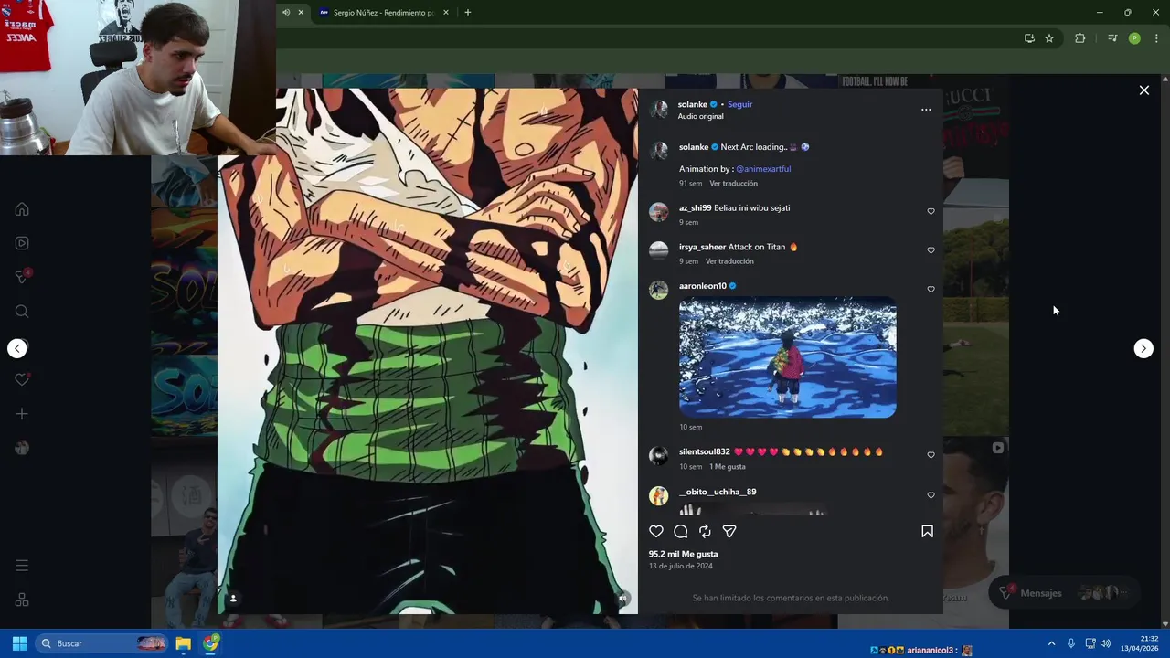Open the Chrome profile avatar

coord(1134,38)
